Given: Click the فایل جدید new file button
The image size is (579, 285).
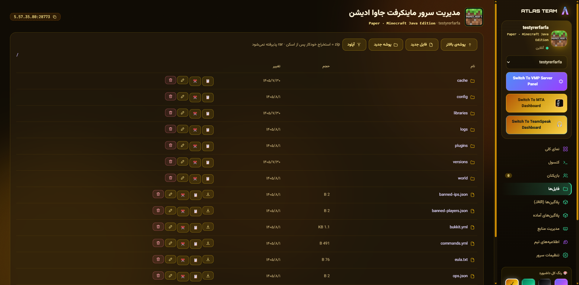Looking at the screenshot, I should 422,45.
